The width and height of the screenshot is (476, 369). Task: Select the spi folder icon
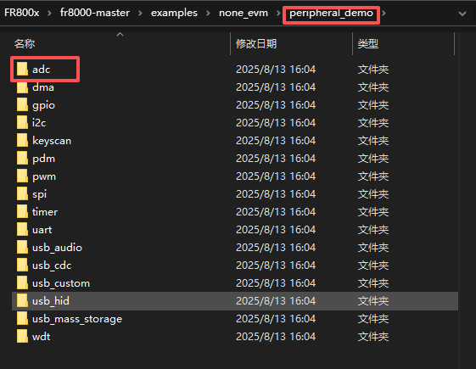22,194
